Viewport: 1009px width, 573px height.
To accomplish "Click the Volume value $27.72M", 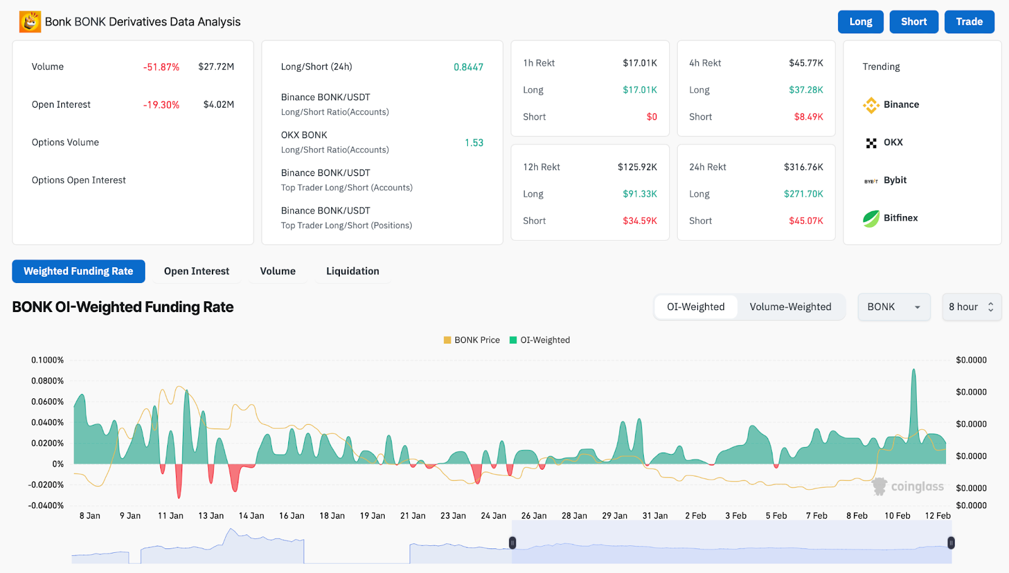I will point(216,67).
